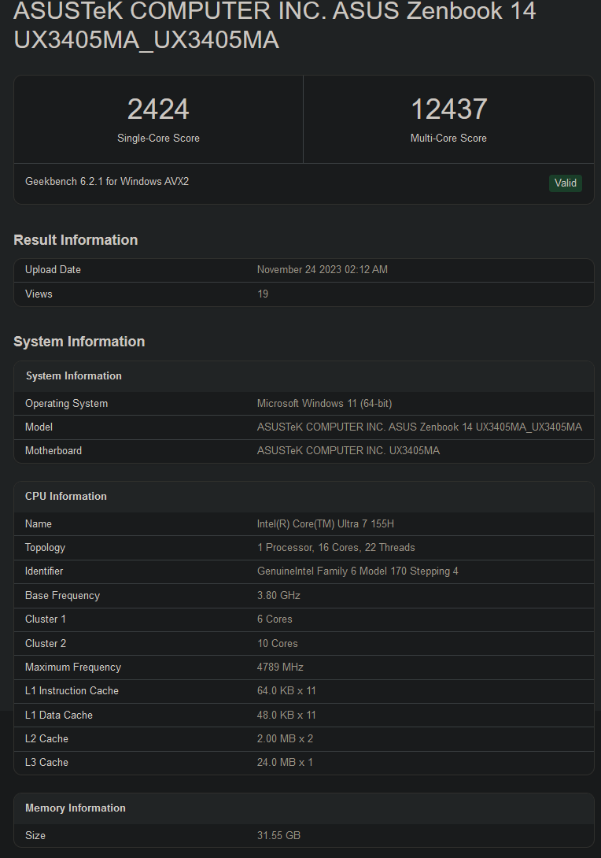Select the '64.0 KB x 11' value
The height and width of the screenshot is (858, 601).
[x=286, y=690]
